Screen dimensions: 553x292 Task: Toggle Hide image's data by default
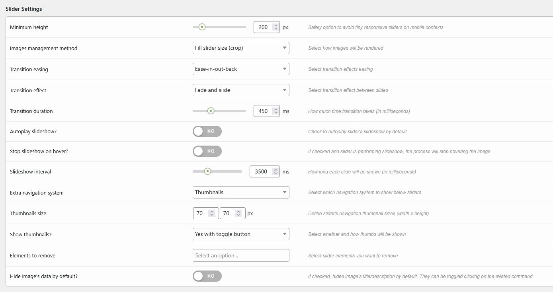(x=207, y=276)
